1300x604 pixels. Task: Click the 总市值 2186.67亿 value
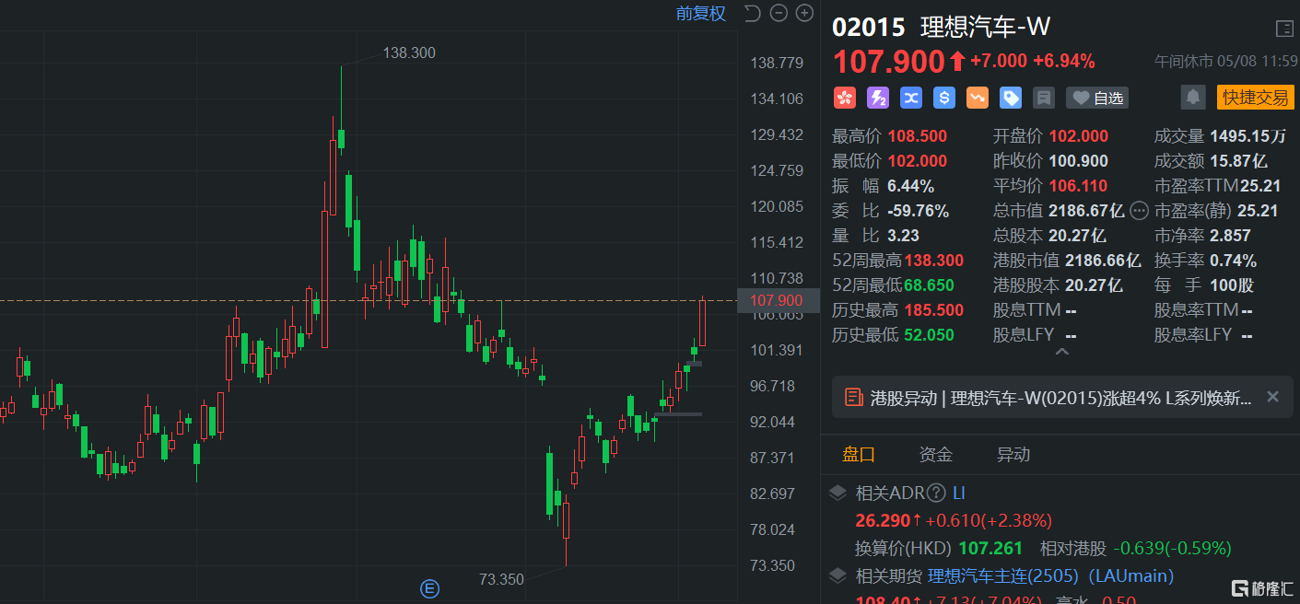1086,211
